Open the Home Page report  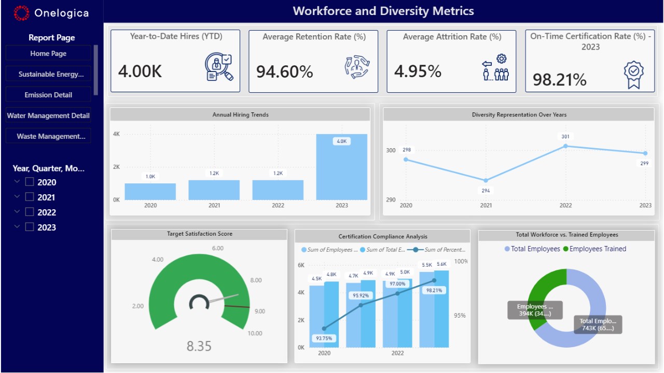click(48, 53)
